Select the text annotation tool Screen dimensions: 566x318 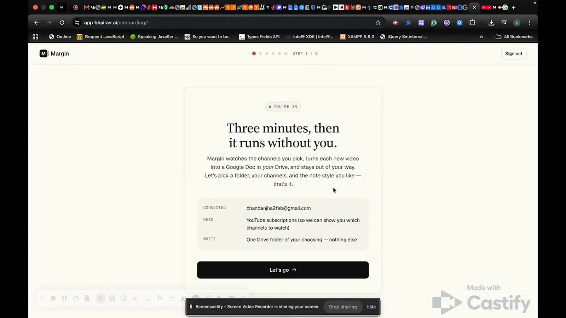[x=160, y=299]
